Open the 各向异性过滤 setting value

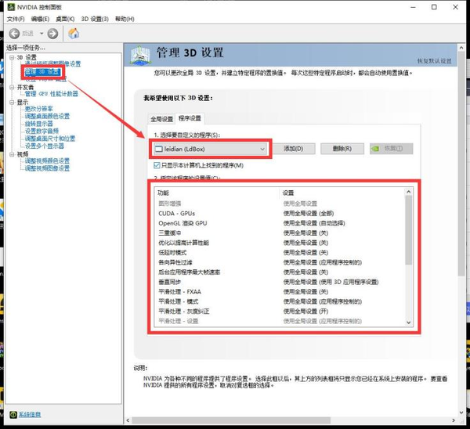[323, 262]
